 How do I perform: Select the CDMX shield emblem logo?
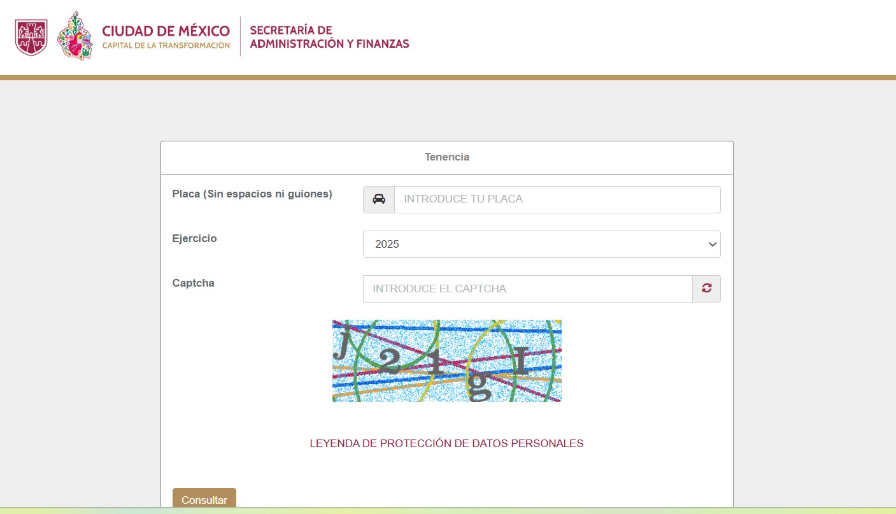pos(31,36)
